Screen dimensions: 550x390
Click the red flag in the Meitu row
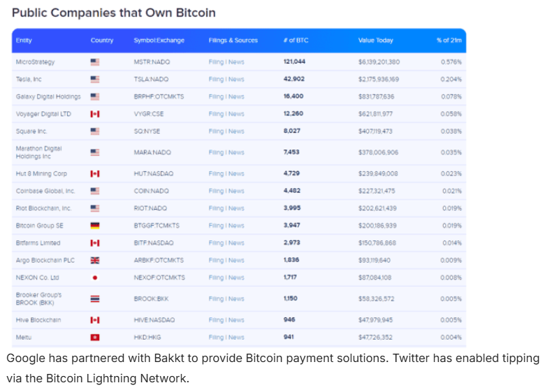click(x=95, y=337)
